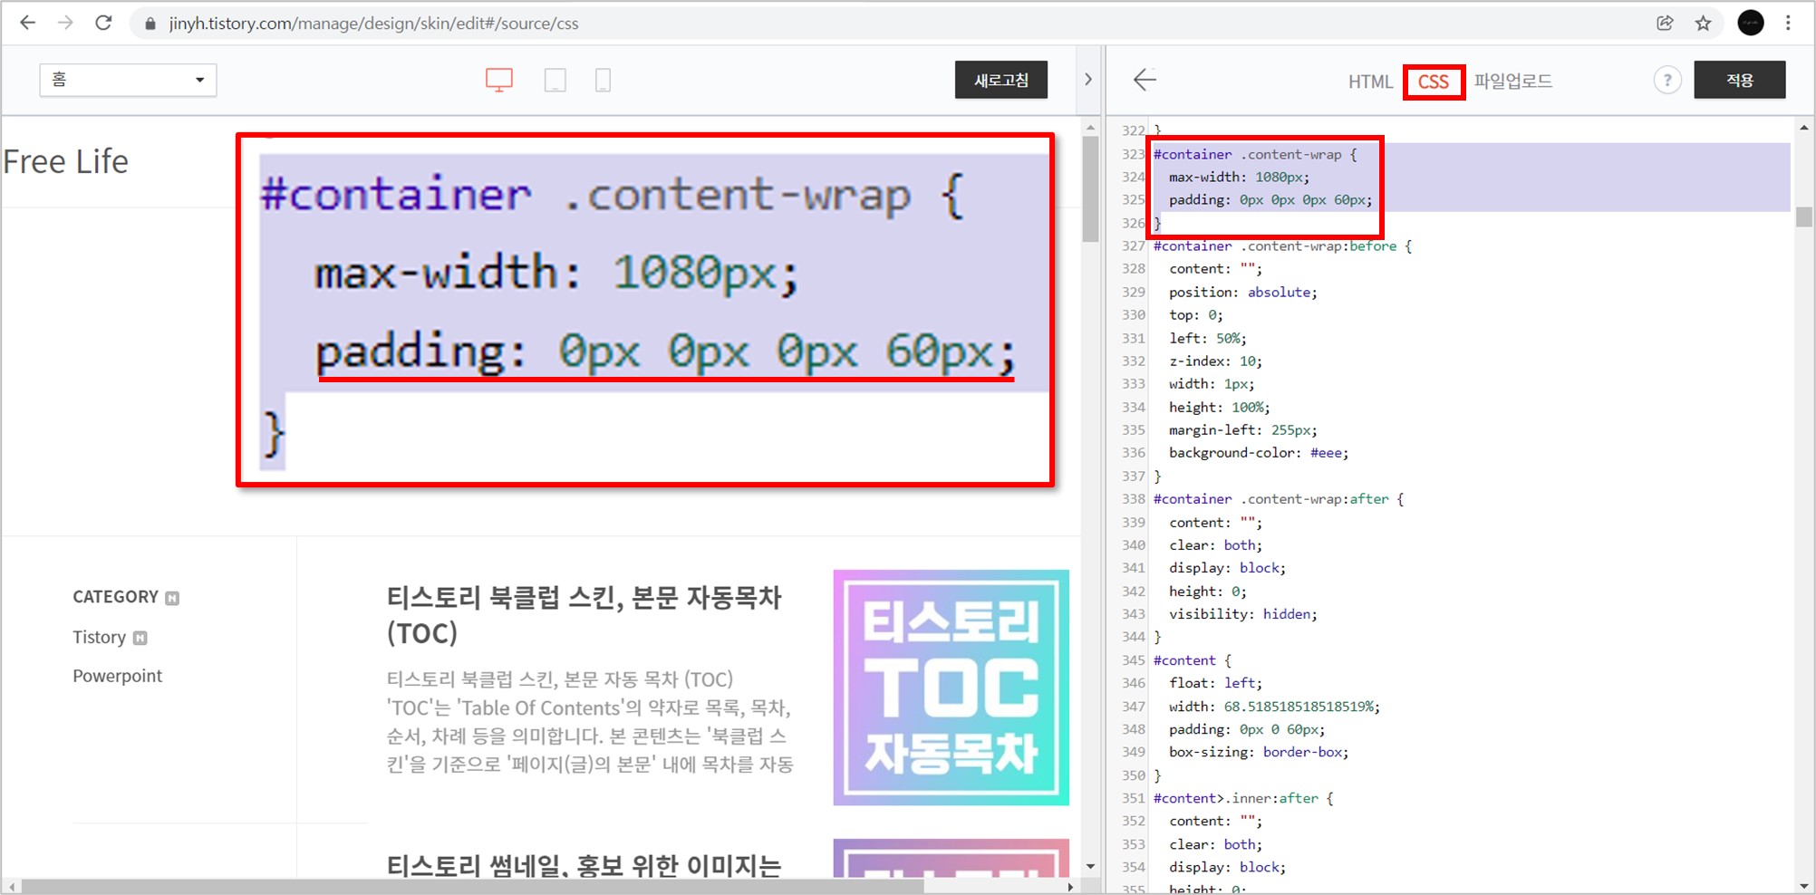Image resolution: width=1816 pixels, height=895 pixels.
Task: Click the padlock site info icon
Action: (148, 24)
